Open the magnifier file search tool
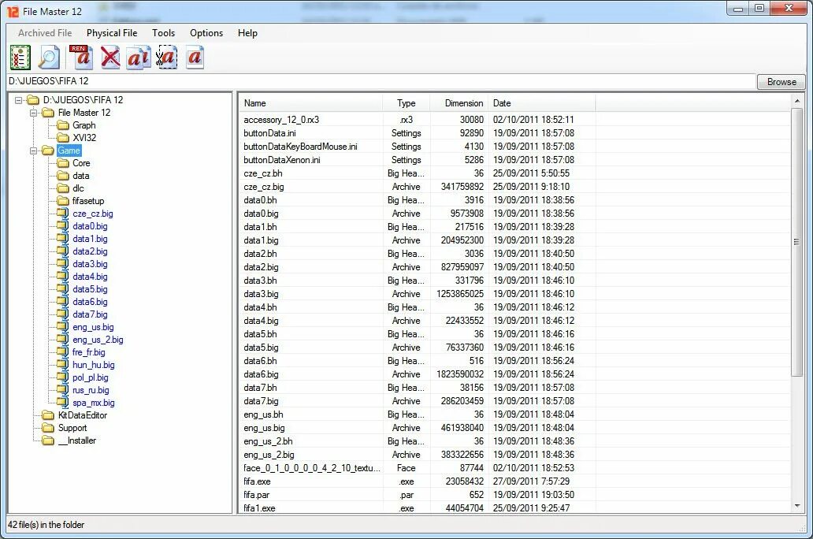The height and width of the screenshot is (539, 813). [50, 57]
